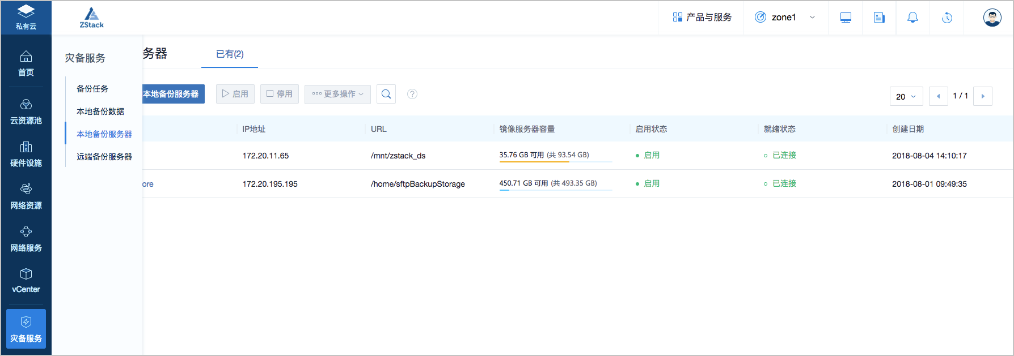Go to next page arrow
This screenshot has width=1014, height=356.
tap(983, 96)
